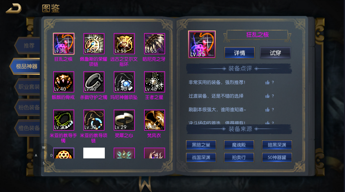345x192 pixels.
Task: Choose the 米亚的教导手镯 bracelet icon
Action: tap(64, 120)
